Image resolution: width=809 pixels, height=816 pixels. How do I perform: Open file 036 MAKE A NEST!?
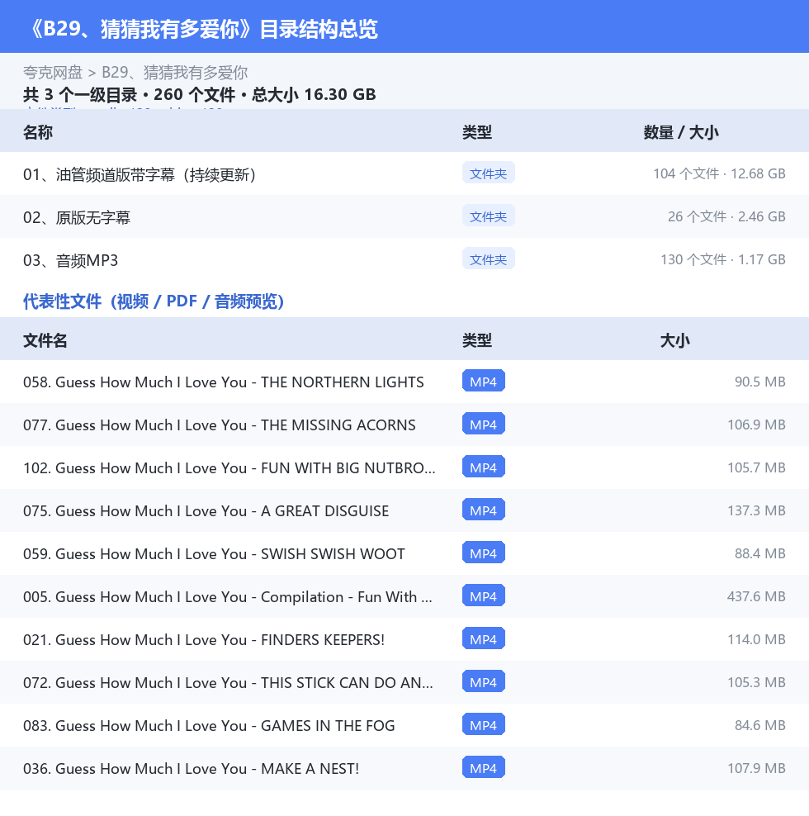pyautogui.click(x=191, y=769)
